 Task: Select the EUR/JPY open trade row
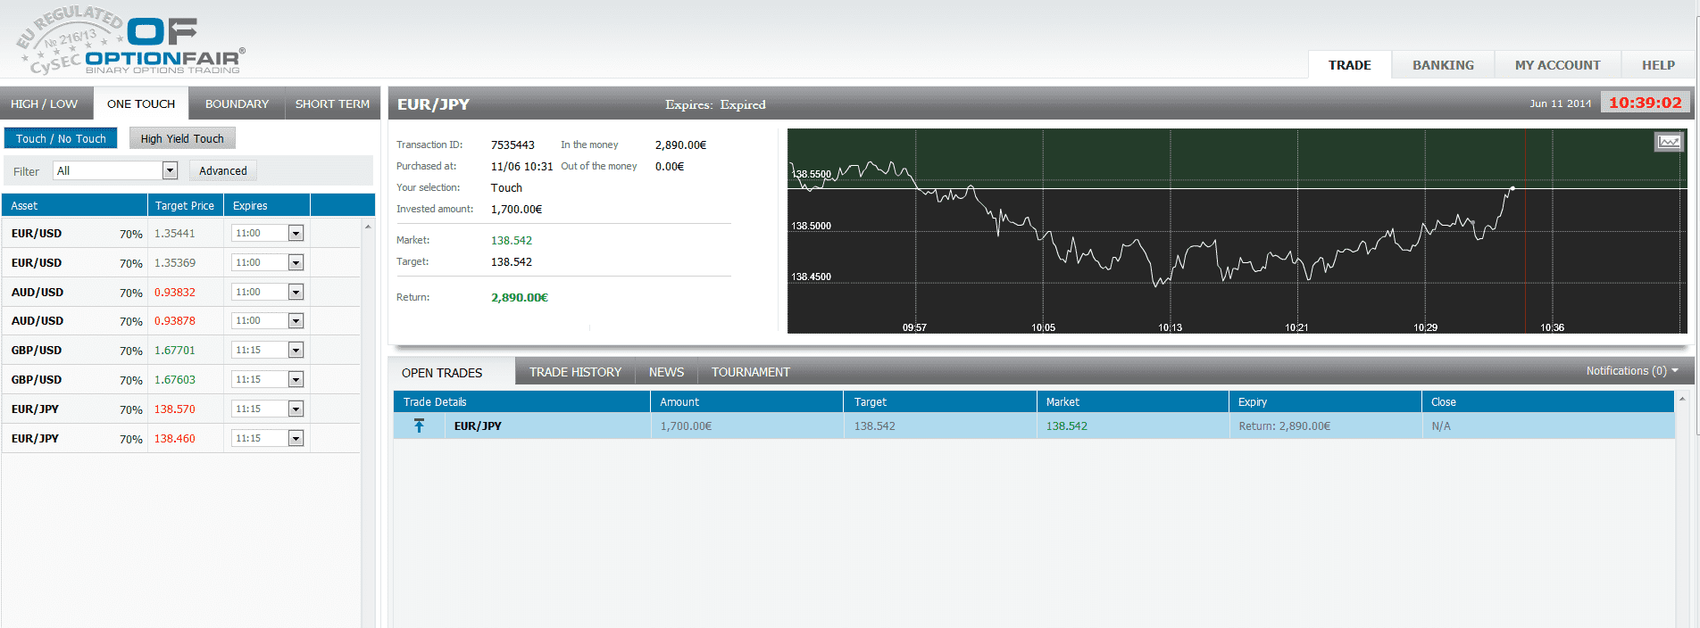click(1034, 426)
